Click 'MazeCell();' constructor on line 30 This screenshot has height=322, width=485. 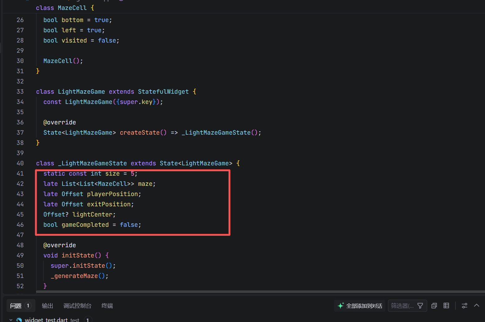(63, 61)
